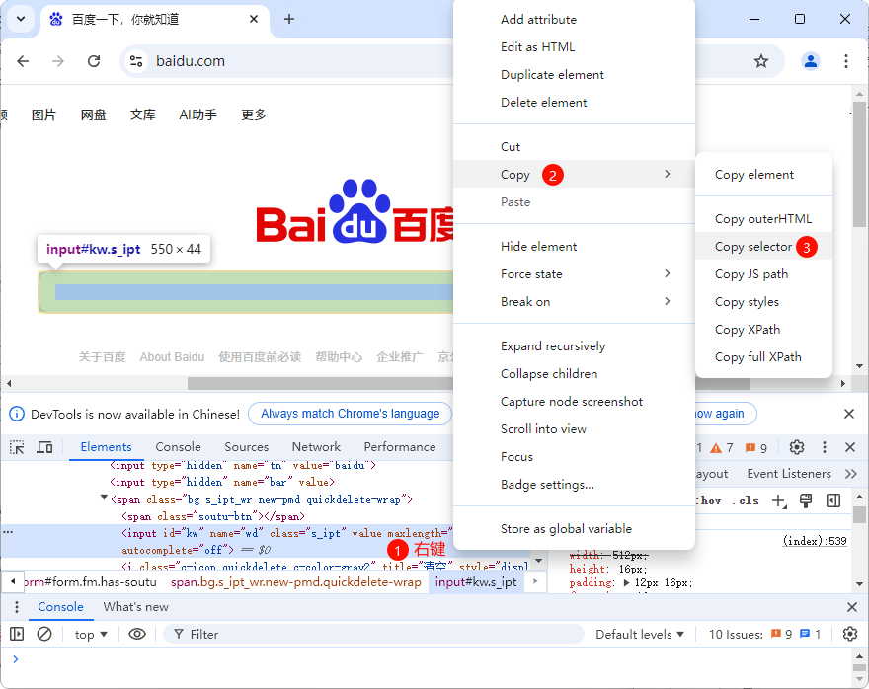Toggle the :hov element state button
The height and width of the screenshot is (689, 869).
point(709,500)
